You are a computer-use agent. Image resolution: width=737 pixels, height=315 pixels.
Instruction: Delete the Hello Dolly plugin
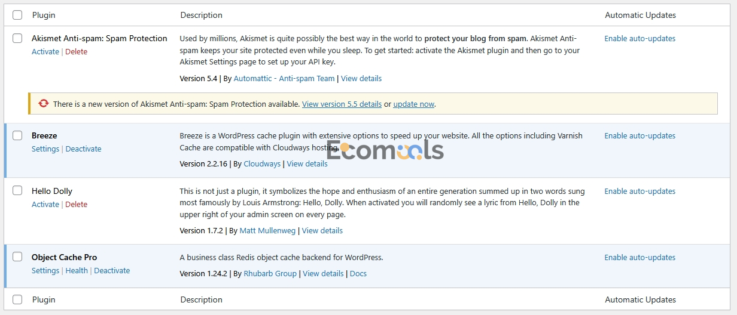(x=76, y=204)
